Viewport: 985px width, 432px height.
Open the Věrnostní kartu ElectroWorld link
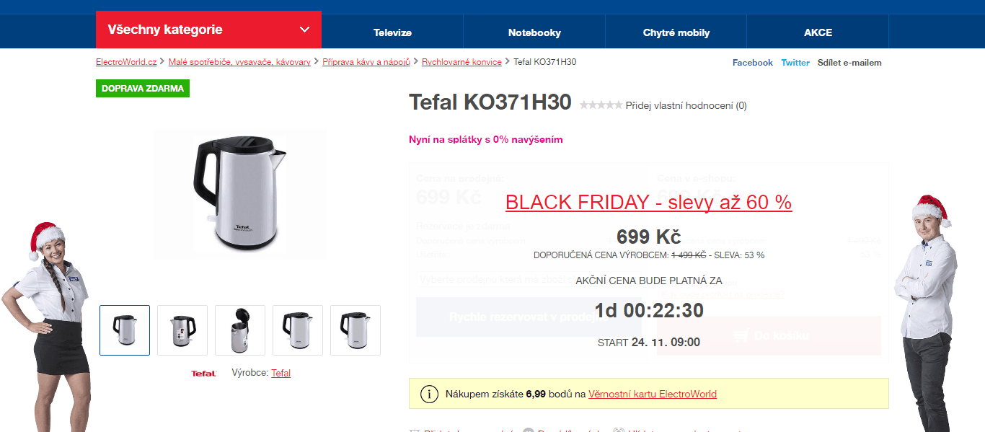652,394
